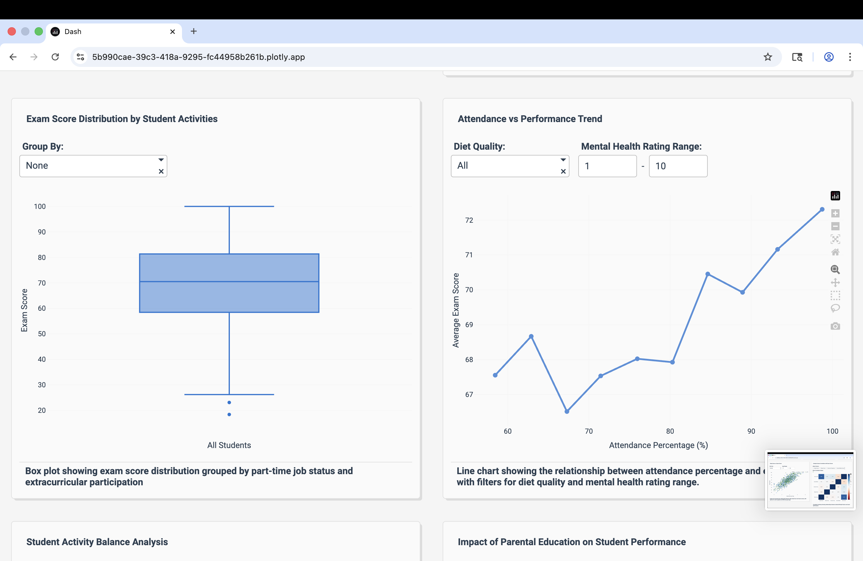Reset axes with the home icon
The height and width of the screenshot is (561, 863).
tap(835, 252)
